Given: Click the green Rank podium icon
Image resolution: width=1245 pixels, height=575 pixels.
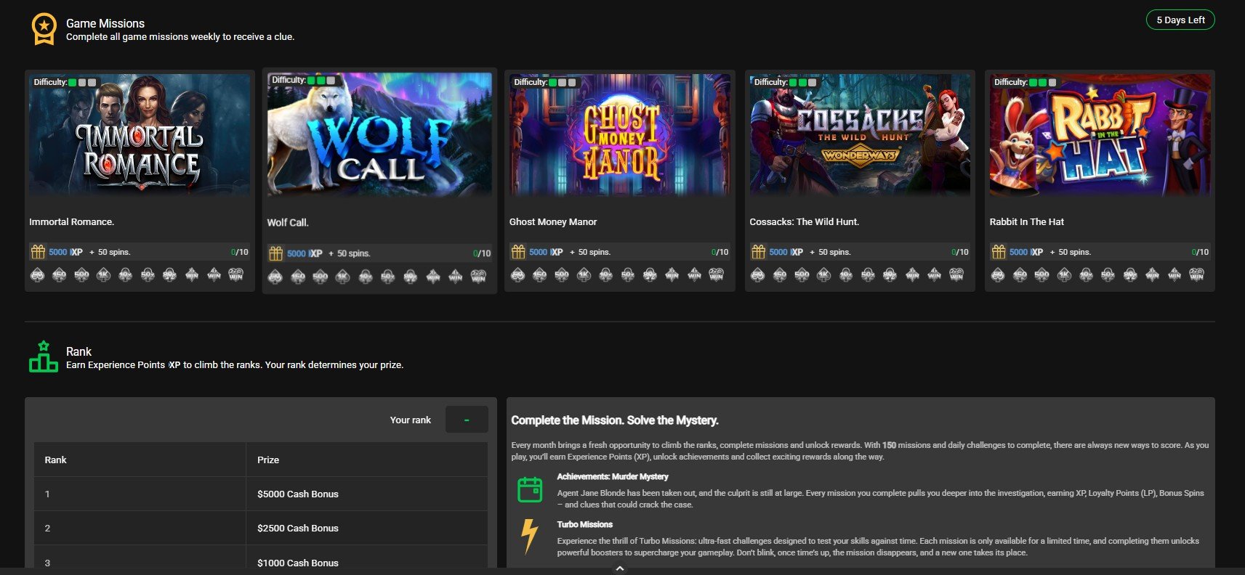Looking at the screenshot, I should 44,357.
